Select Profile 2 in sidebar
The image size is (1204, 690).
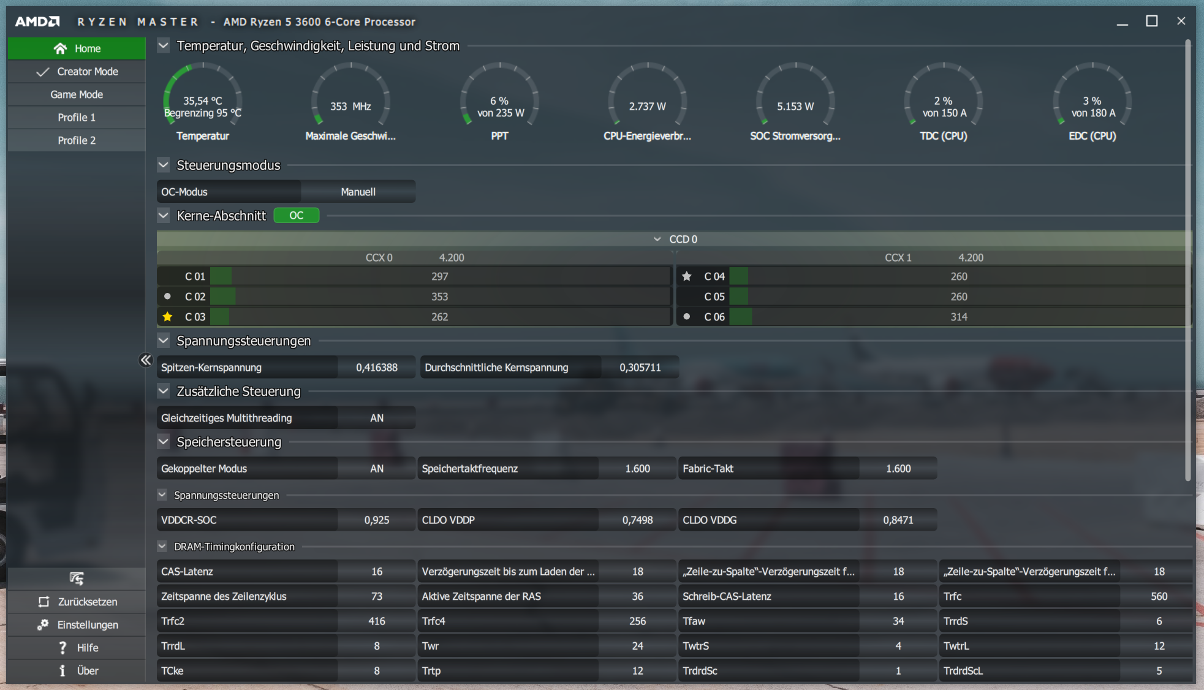click(x=77, y=140)
